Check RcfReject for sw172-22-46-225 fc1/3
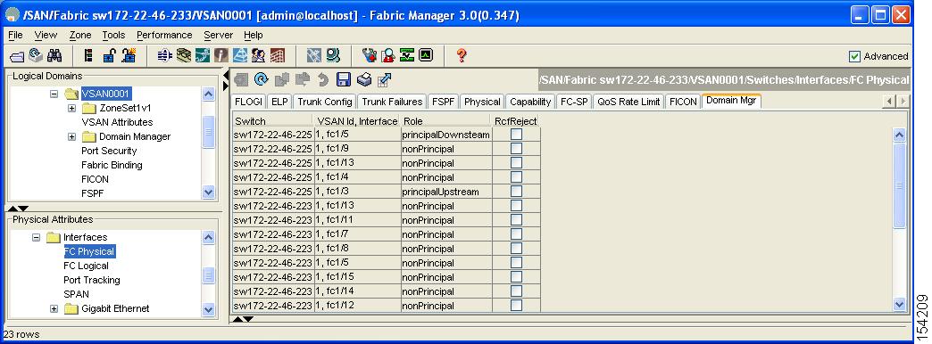This screenshot has height=344, width=932. click(x=517, y=191)
